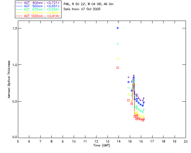Click the 1.5 y-axis tick label
The width and height of the screenshot is (191, 153).
(15, 28)
